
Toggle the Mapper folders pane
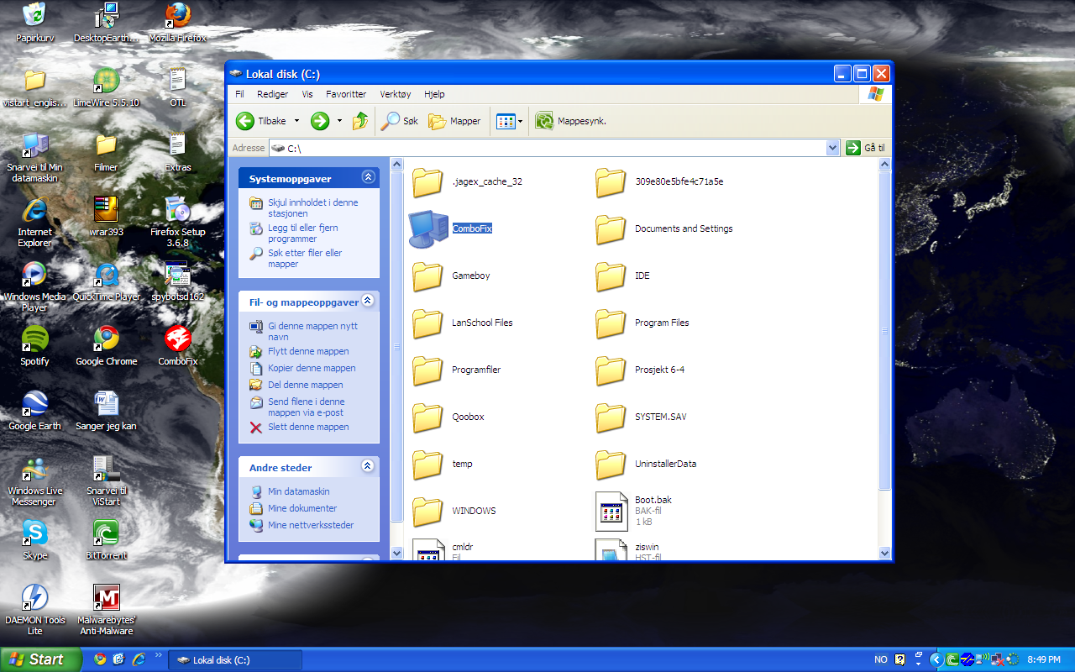tap(454, 121)
